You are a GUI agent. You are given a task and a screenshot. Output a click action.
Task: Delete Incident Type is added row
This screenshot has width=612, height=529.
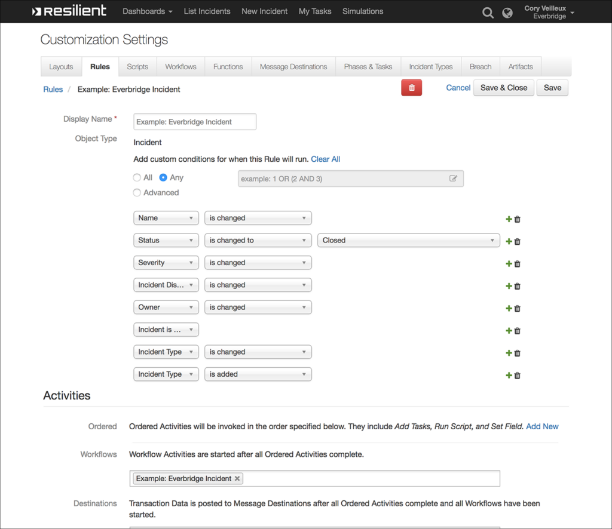pos(518,376)
